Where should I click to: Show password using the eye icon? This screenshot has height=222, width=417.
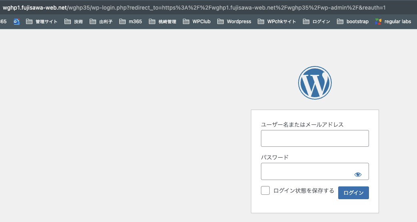coord(358,174)
